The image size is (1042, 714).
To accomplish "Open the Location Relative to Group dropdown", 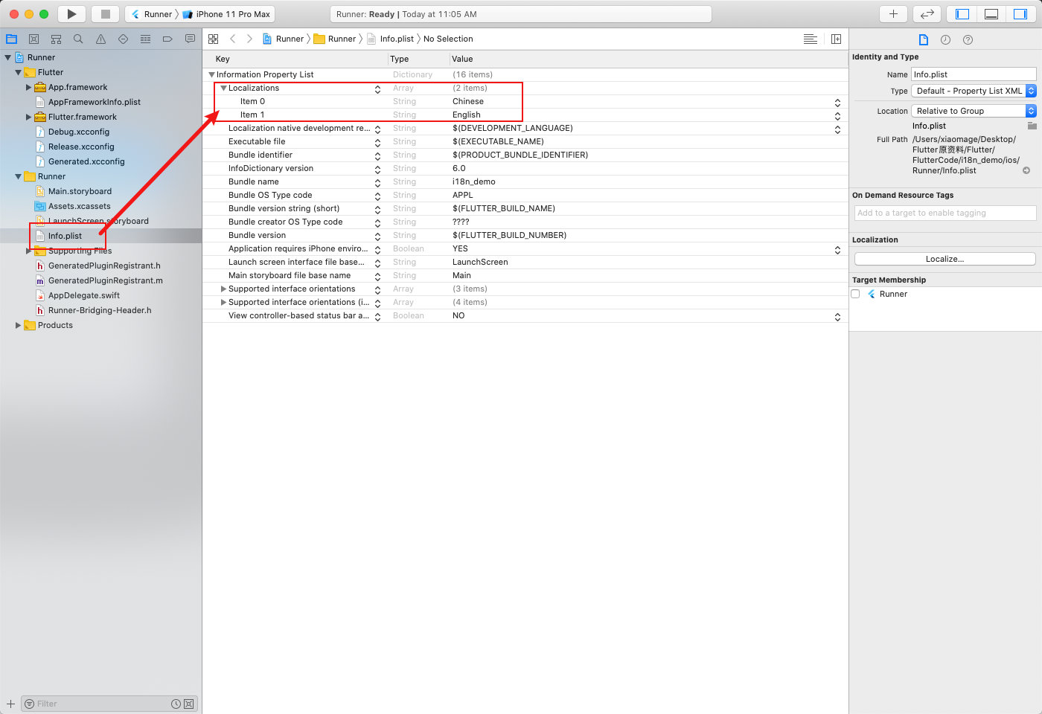I will 974,111.
